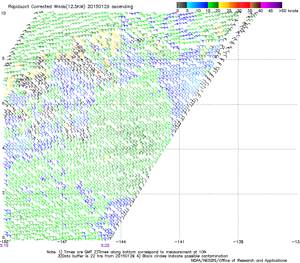Click the longitude label '-141'

180,242
